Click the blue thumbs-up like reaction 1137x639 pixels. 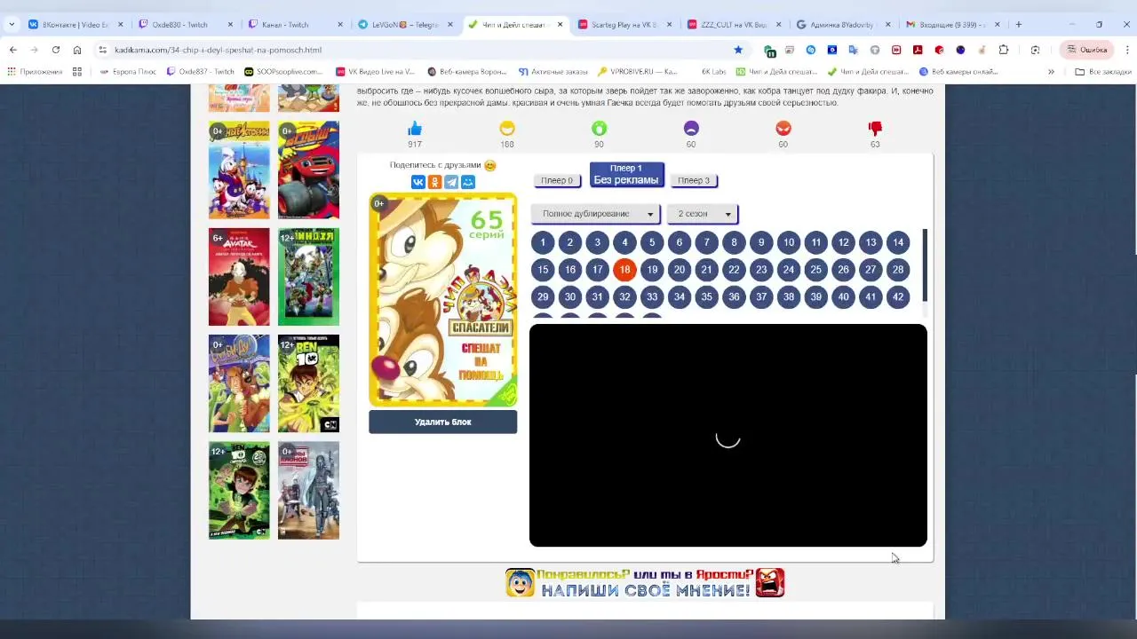[x=415, y=129]
